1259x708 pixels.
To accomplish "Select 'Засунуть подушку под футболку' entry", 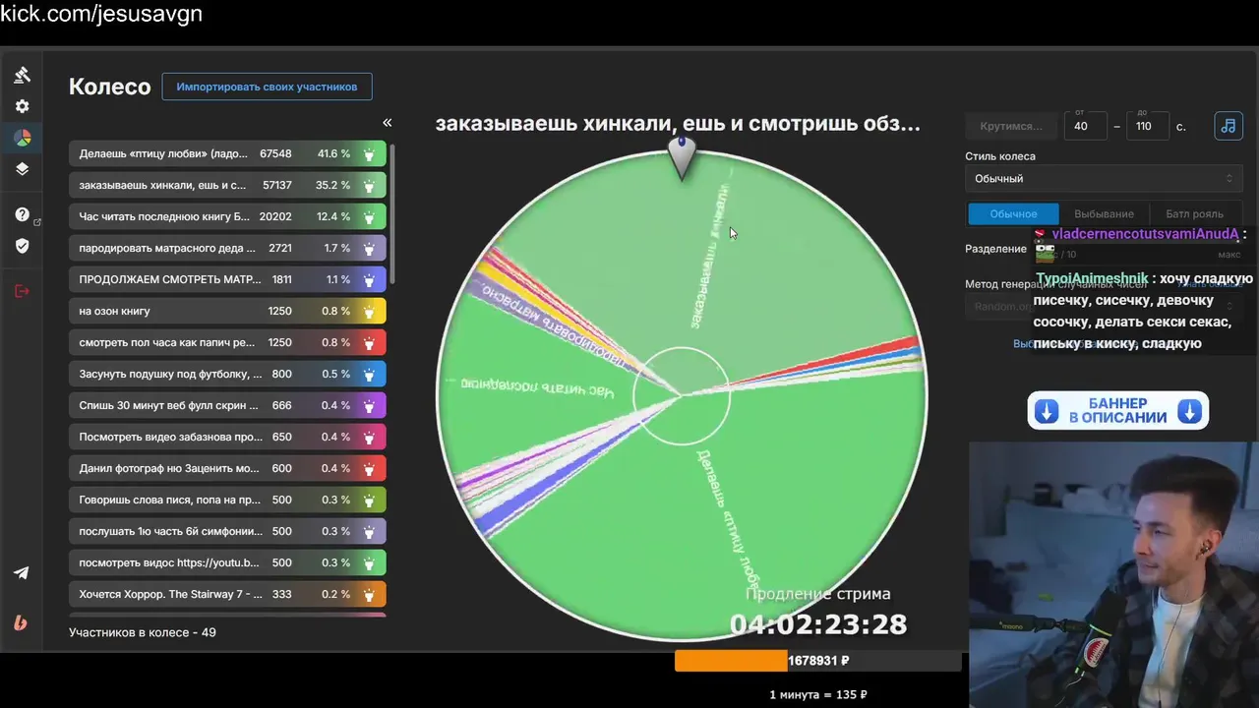I will [227, 375].
